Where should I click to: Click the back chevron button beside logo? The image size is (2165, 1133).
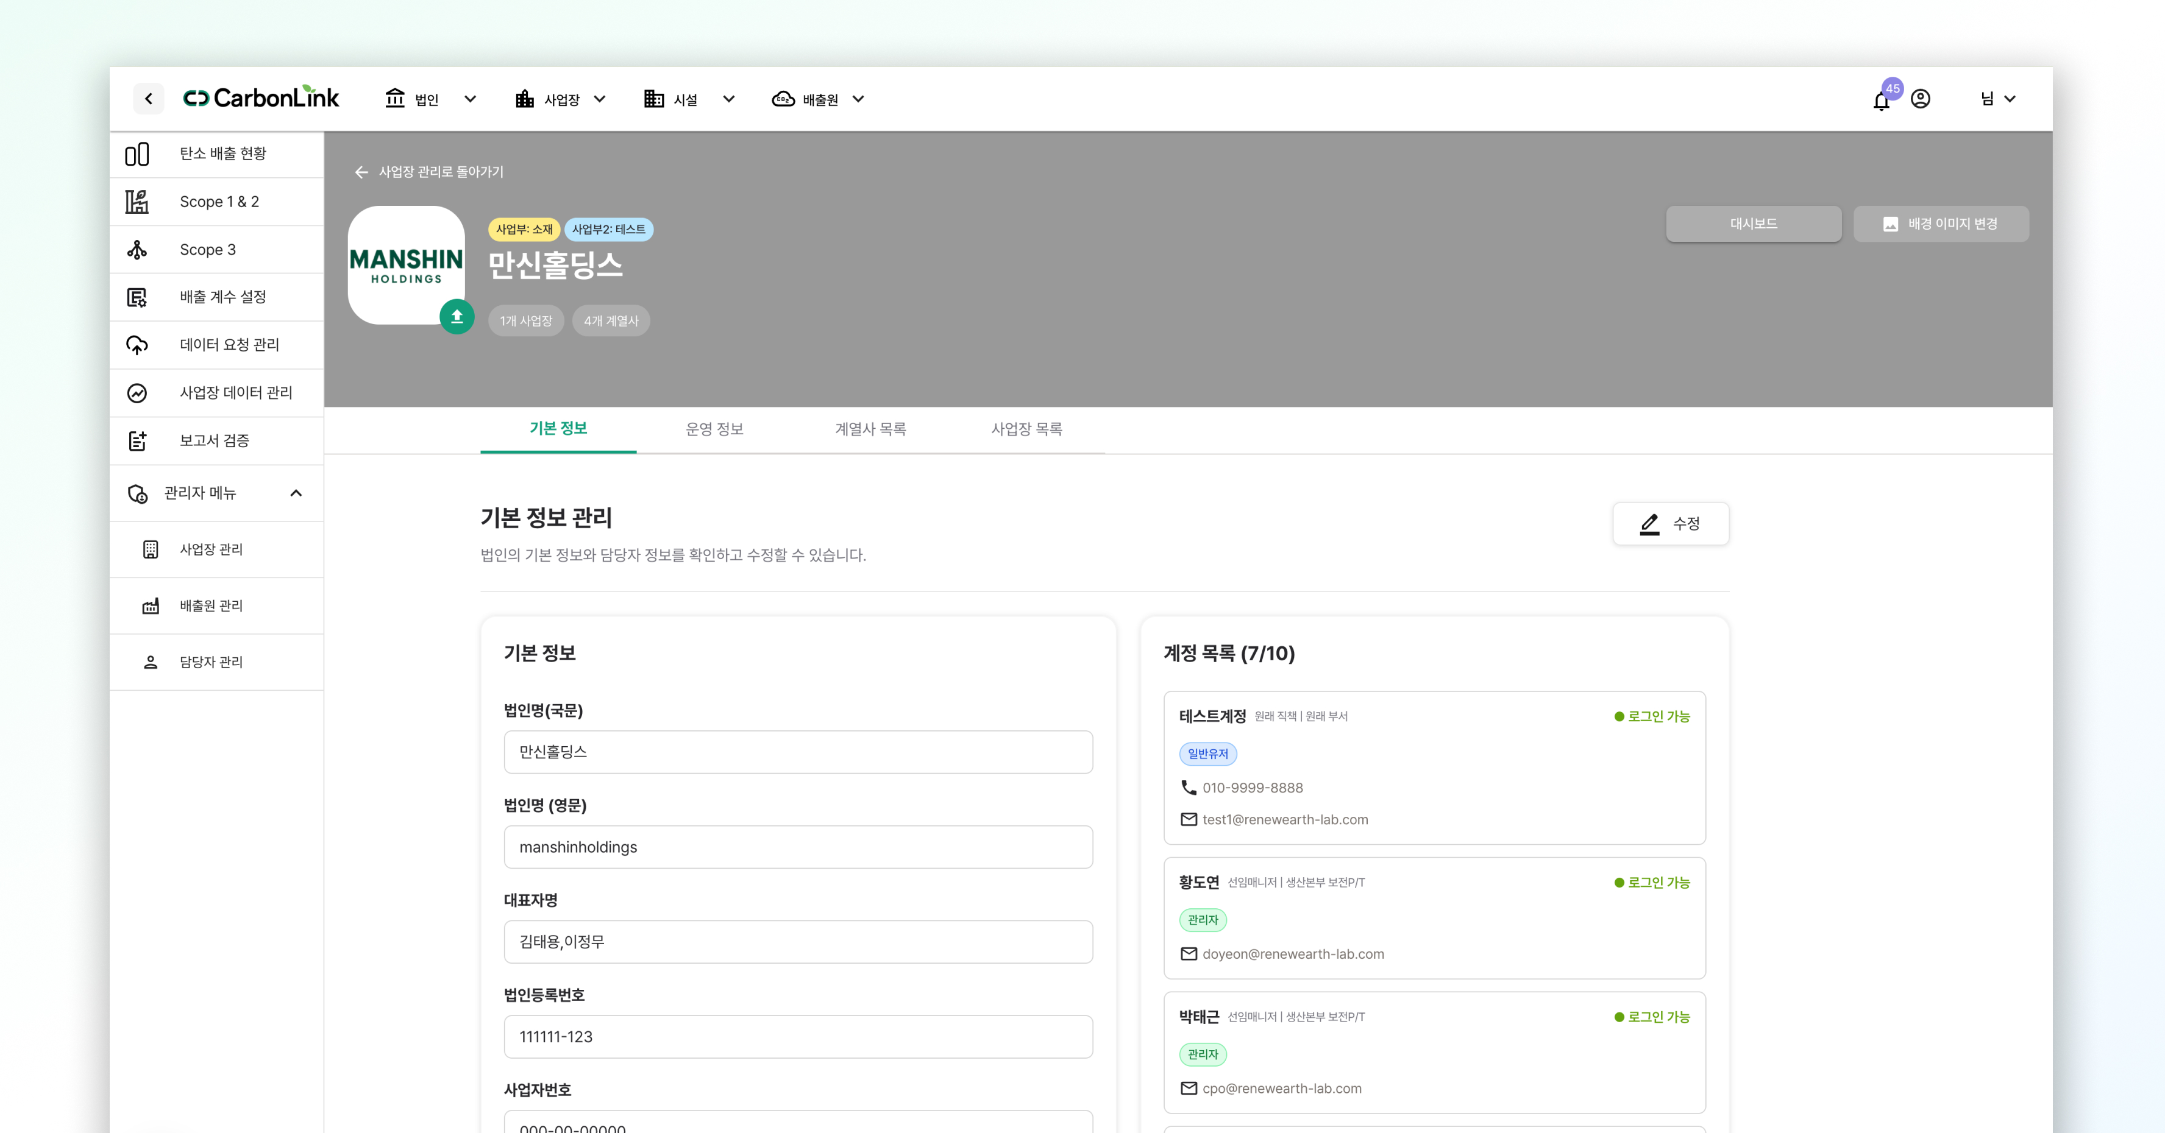pyautogui.click(x=149, y=98)
